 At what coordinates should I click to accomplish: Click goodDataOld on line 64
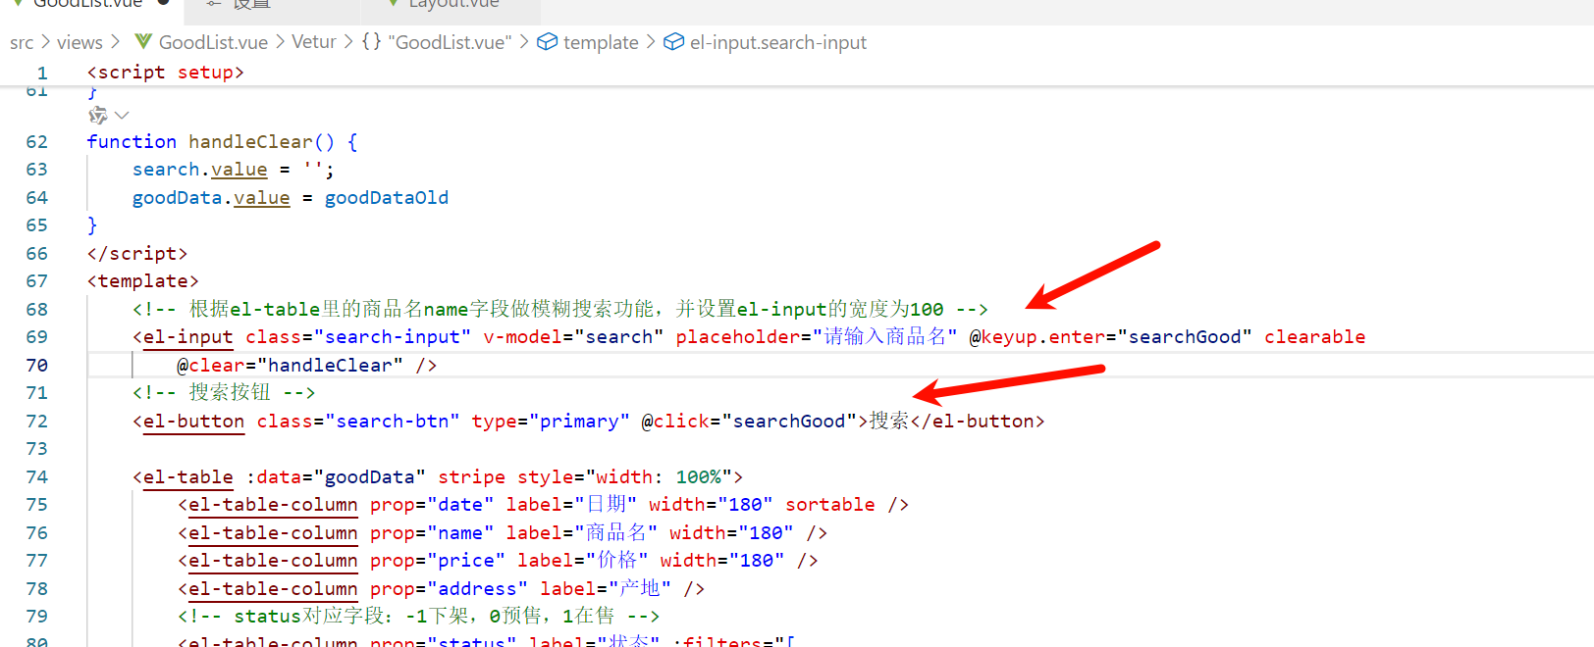387,198
